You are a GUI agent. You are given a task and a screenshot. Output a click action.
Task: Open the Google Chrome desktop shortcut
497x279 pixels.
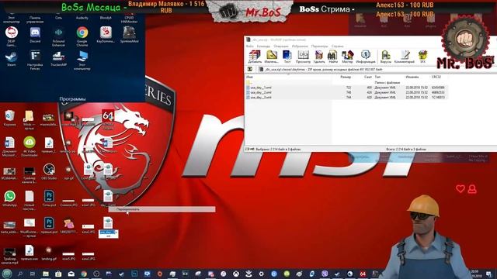82,36
